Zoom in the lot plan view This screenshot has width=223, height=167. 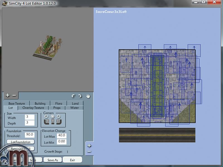pyautogui.click(x=89, y=146)
